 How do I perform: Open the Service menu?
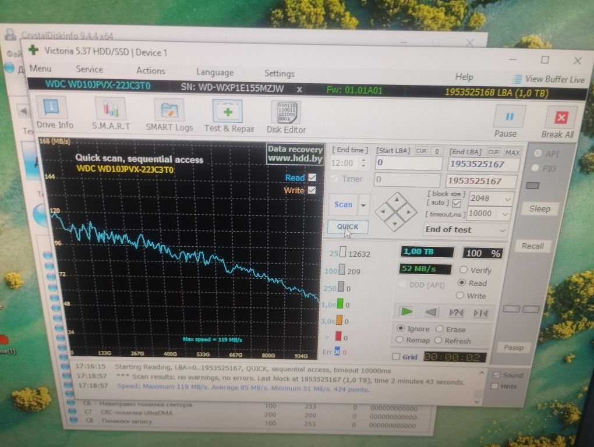point(90,69)
